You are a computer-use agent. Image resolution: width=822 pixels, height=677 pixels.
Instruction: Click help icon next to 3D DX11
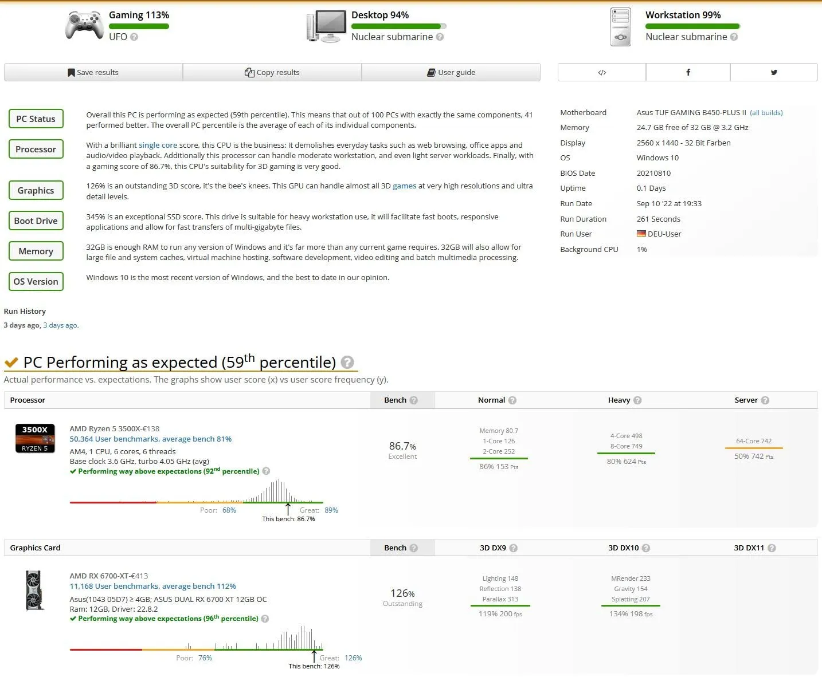coord(772,548)
